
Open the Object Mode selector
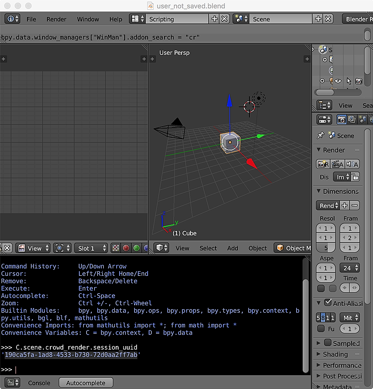tap(293, 248)
